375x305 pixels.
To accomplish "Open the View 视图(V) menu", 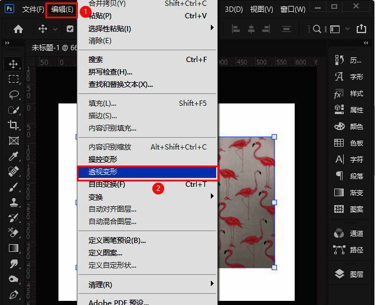I will click(x=262, y=9).
